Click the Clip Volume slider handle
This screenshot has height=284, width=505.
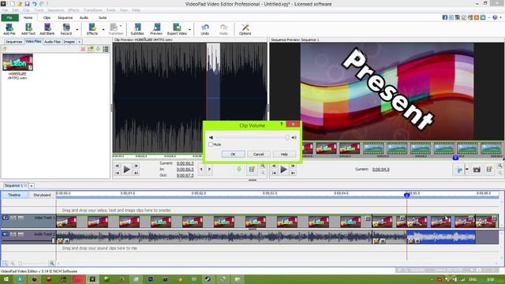coord(287,137)
